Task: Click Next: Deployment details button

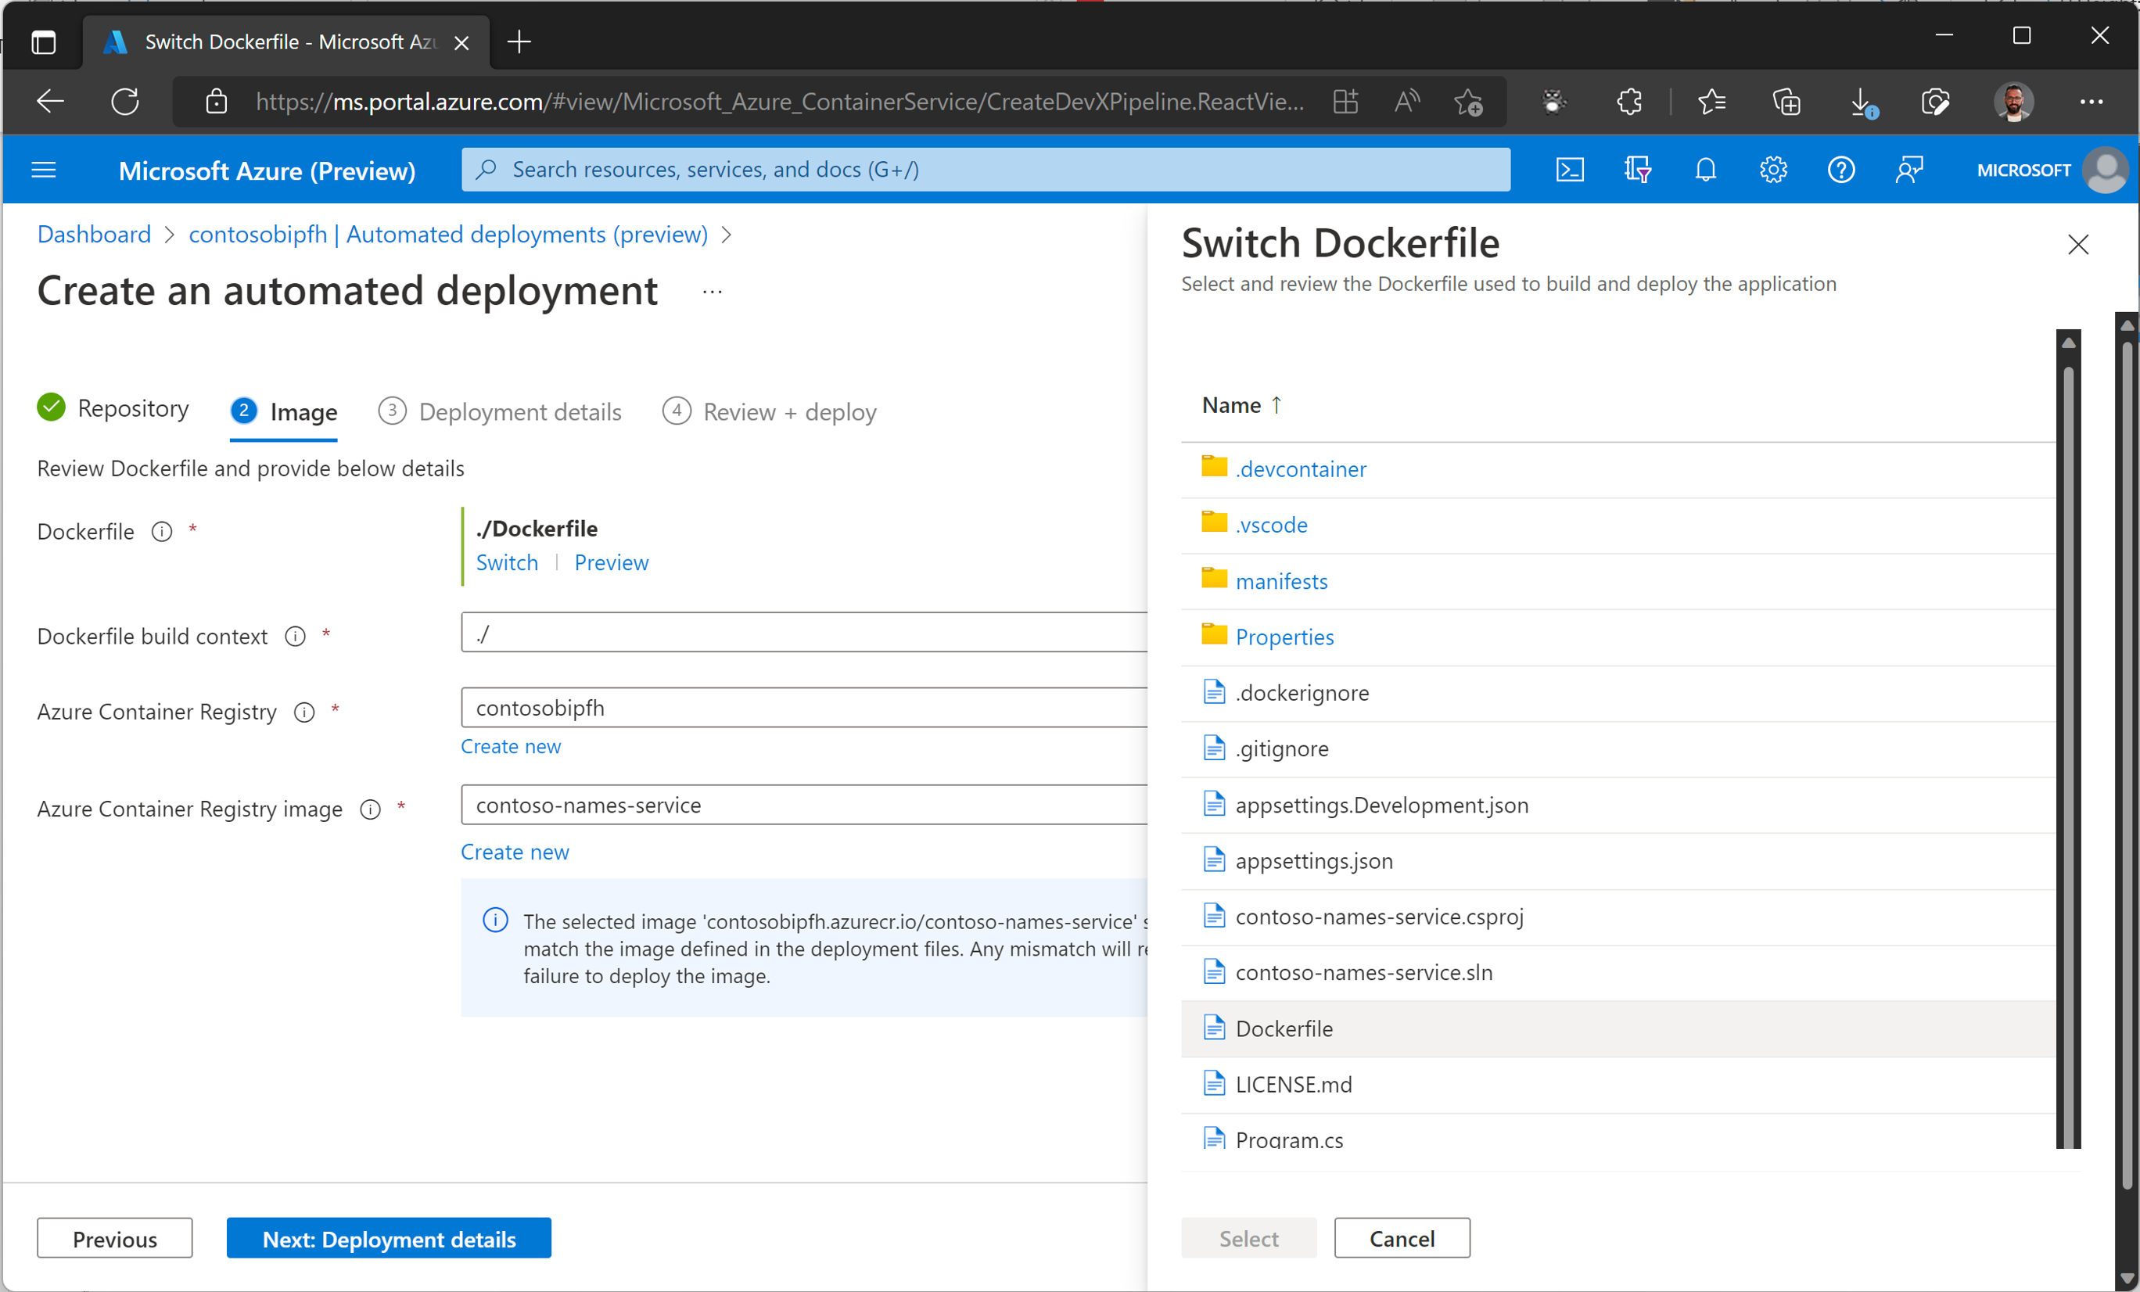Action: point(388,1238)
